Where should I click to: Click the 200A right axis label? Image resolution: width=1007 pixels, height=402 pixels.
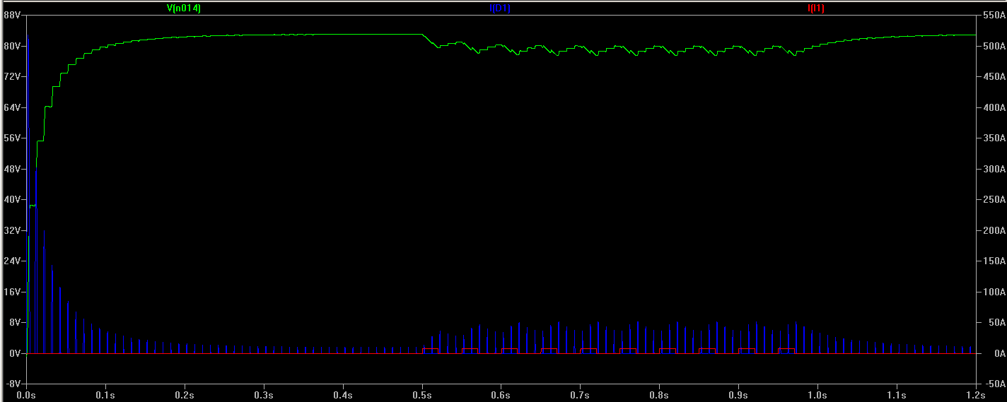(994, 230)
